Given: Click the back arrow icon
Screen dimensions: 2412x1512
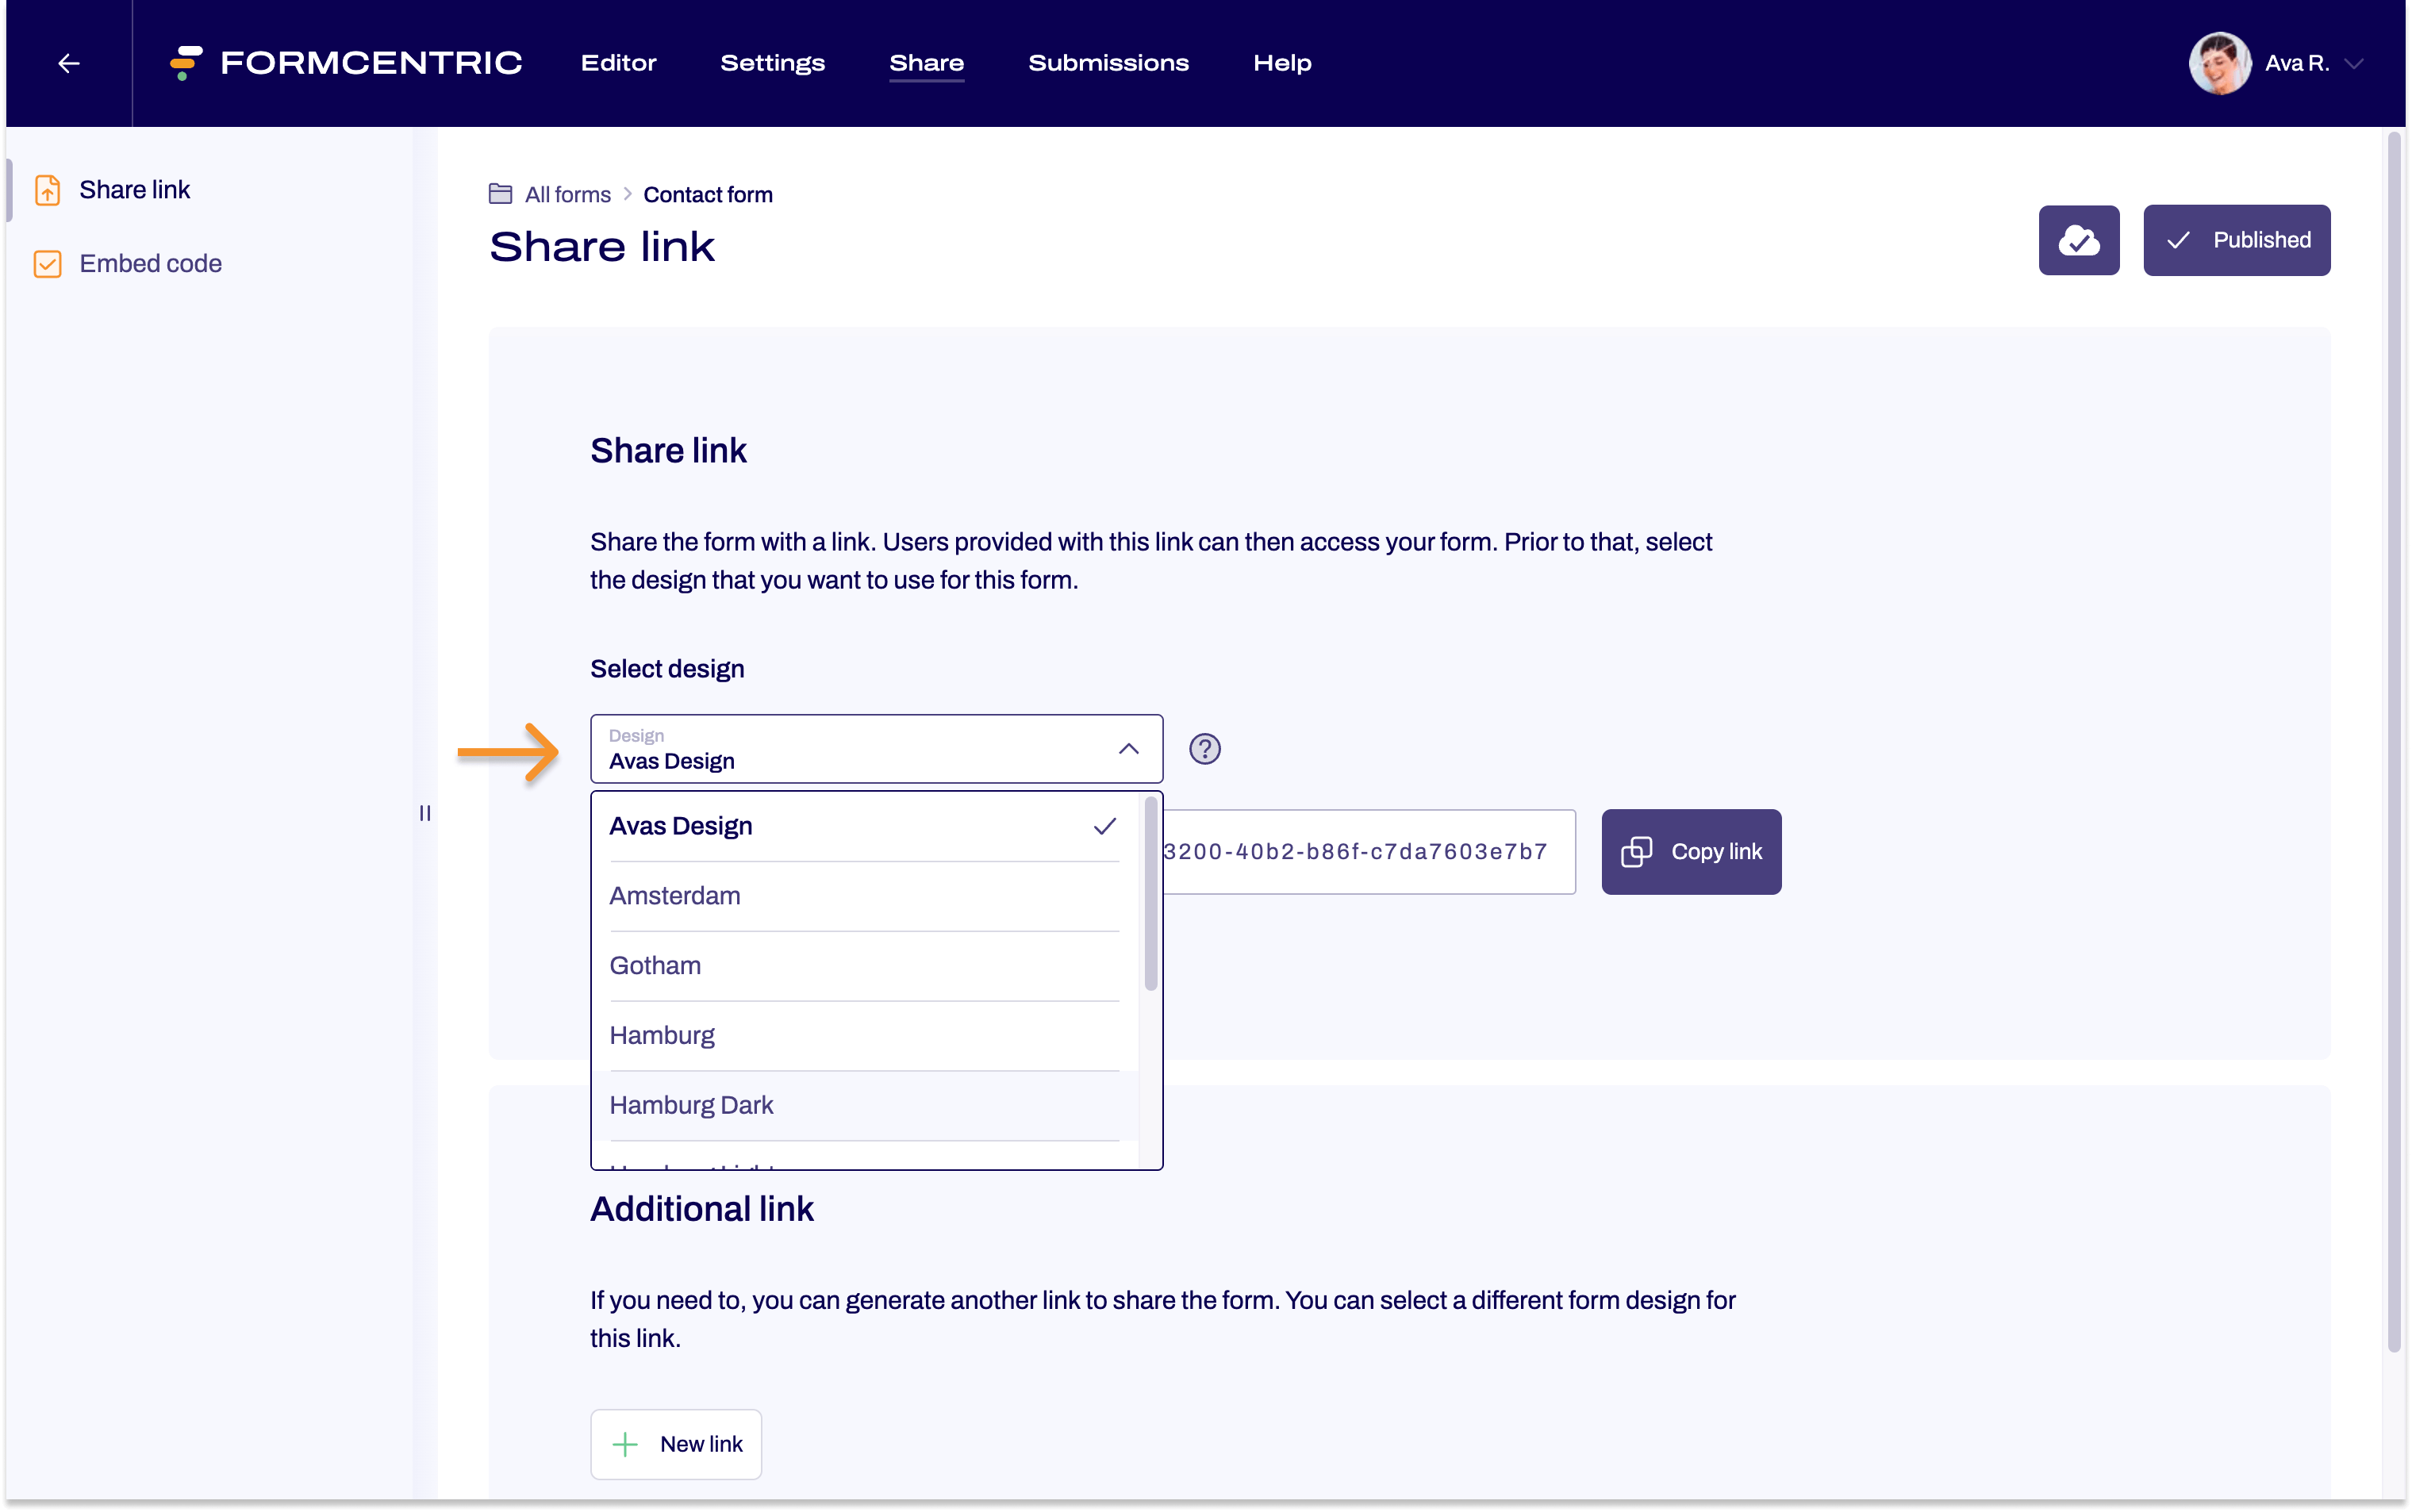Looking at the screenshot, I should point(68,62).
